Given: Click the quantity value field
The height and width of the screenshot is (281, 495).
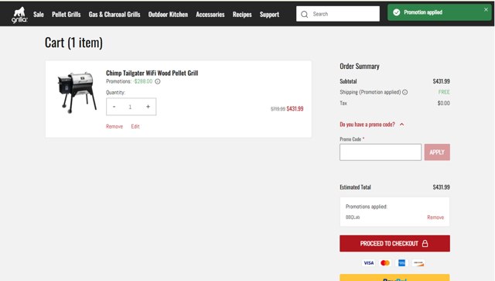Looking at the screenshot, I should coord(130,107).
